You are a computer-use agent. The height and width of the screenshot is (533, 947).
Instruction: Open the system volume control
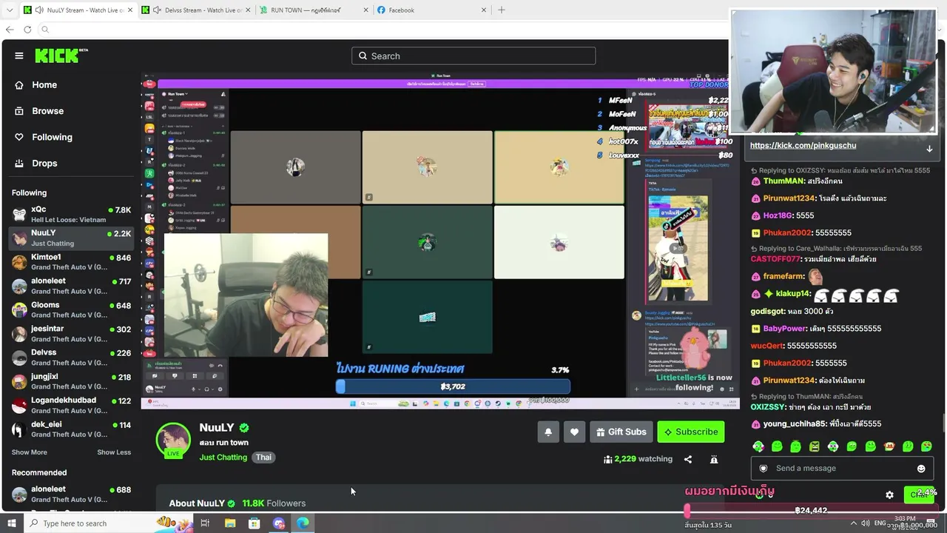tap(866, 523)
